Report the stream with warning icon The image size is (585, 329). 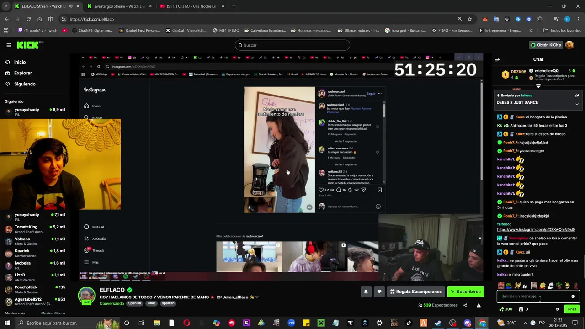click(479, 305)
